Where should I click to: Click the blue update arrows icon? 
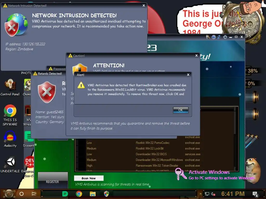point(219,37)
